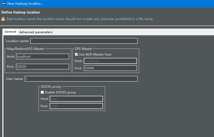Click the warning icon beside Bad location name
This screenshot has height=137, width=214.
3,19
